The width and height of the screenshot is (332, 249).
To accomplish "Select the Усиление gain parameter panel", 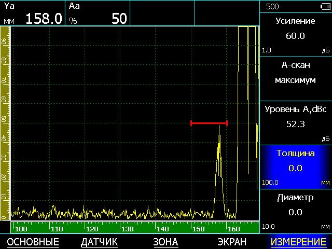I will pyautogui.click(x=296, y=35).
